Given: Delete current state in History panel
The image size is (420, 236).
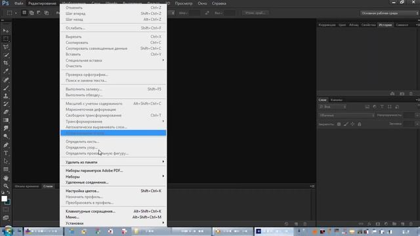Looking at the screenshot, I should pos(411,94).
